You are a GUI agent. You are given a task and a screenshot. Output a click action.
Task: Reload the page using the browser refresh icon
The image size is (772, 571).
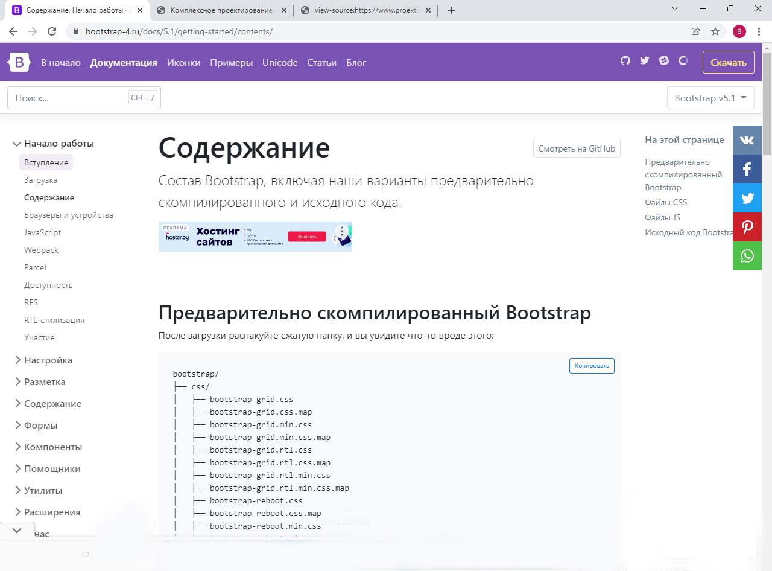(52, 31)
